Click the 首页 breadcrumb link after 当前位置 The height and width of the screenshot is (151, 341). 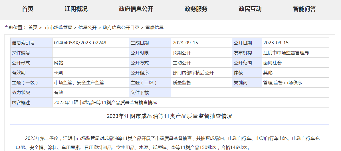point(33,28)
